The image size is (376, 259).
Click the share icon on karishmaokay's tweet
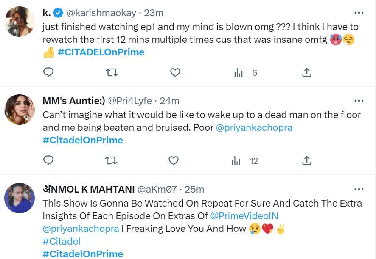point(306,72)
